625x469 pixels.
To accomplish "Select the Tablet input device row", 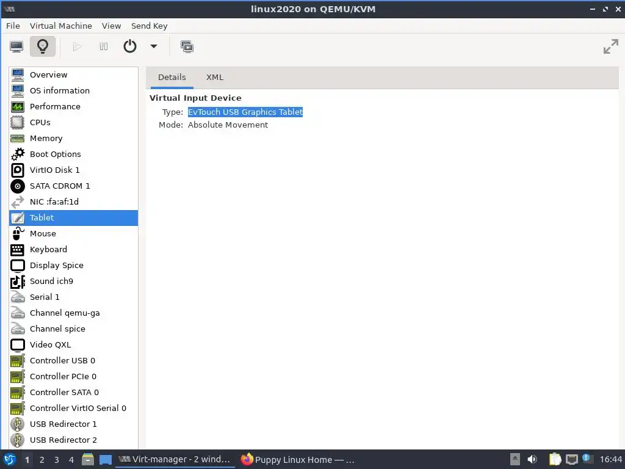I will (x=74, y=218).
